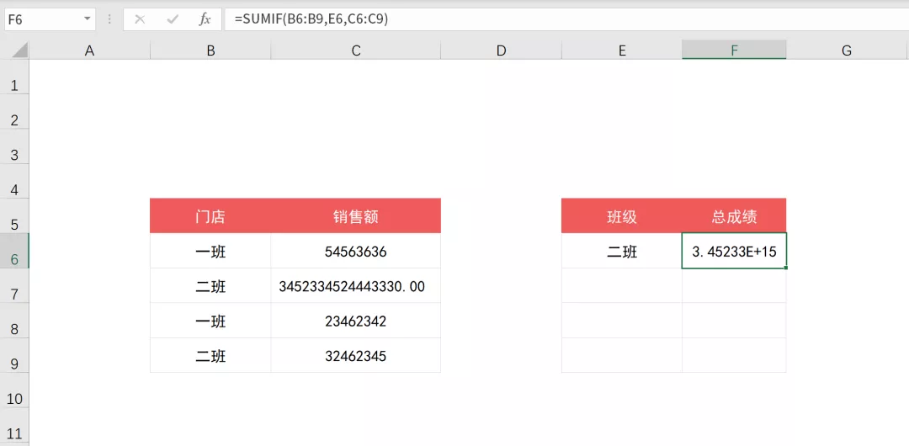Click the formula bar options dots handle
Viewport: 909px width, 446px height.
point(109,19)
